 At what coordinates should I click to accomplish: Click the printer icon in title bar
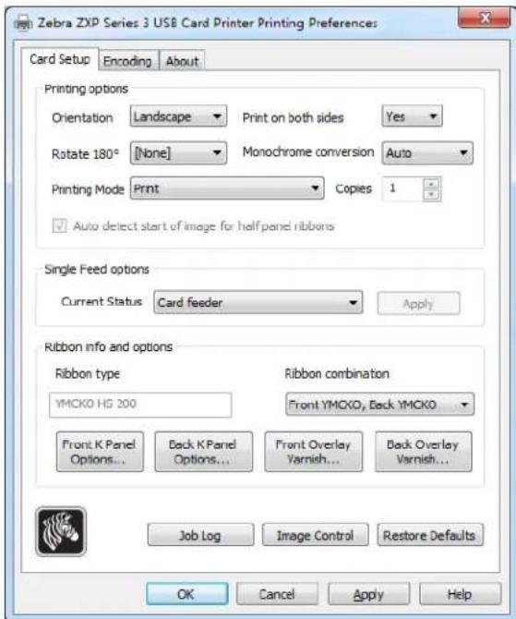pos(23,23)
